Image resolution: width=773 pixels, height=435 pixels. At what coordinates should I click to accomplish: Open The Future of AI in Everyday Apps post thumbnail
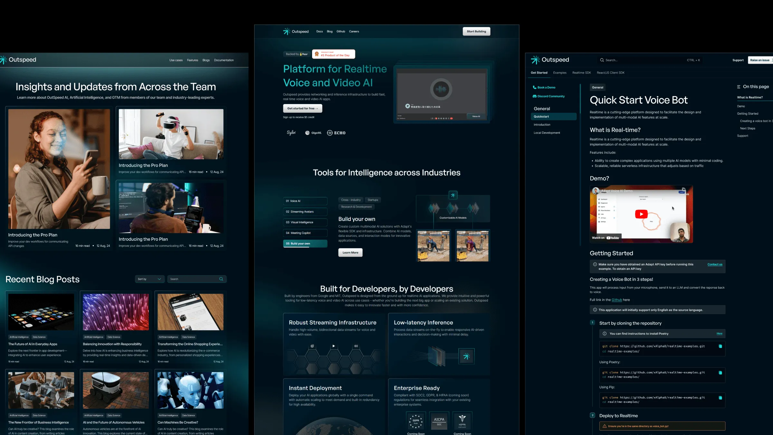(41, 312)
